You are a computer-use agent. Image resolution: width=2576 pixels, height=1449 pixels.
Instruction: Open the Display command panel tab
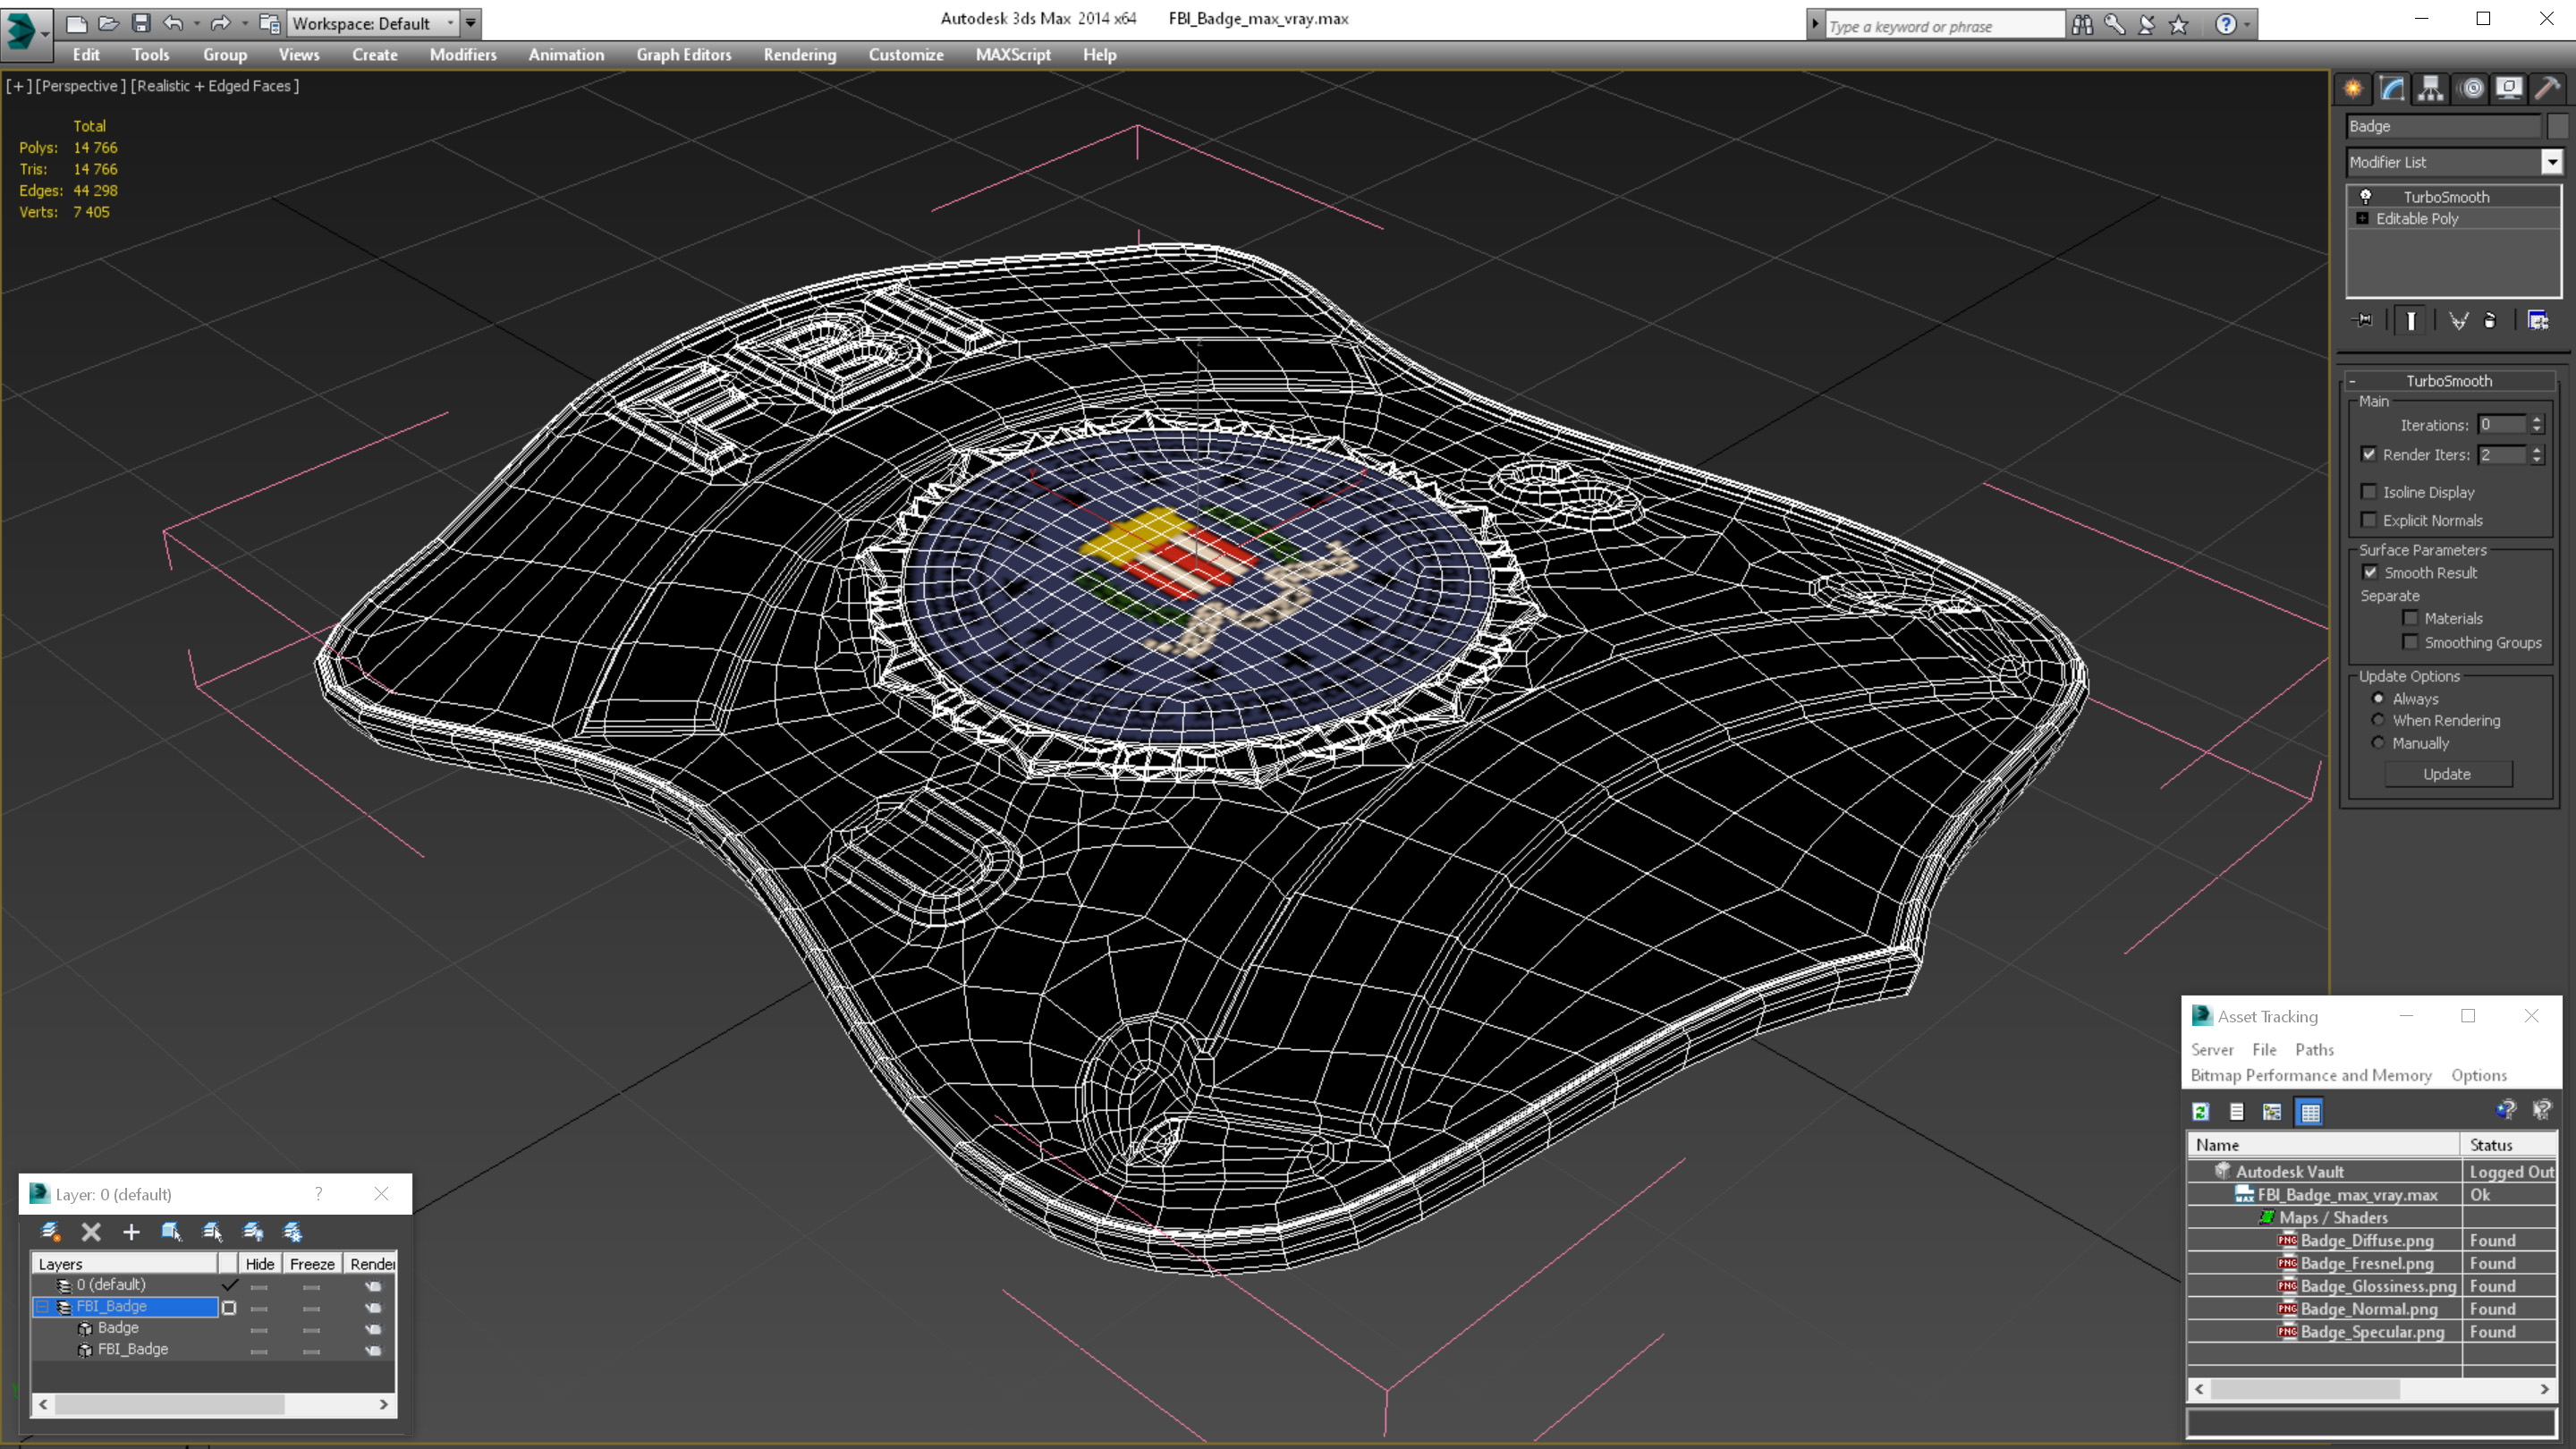(2509, 89)
